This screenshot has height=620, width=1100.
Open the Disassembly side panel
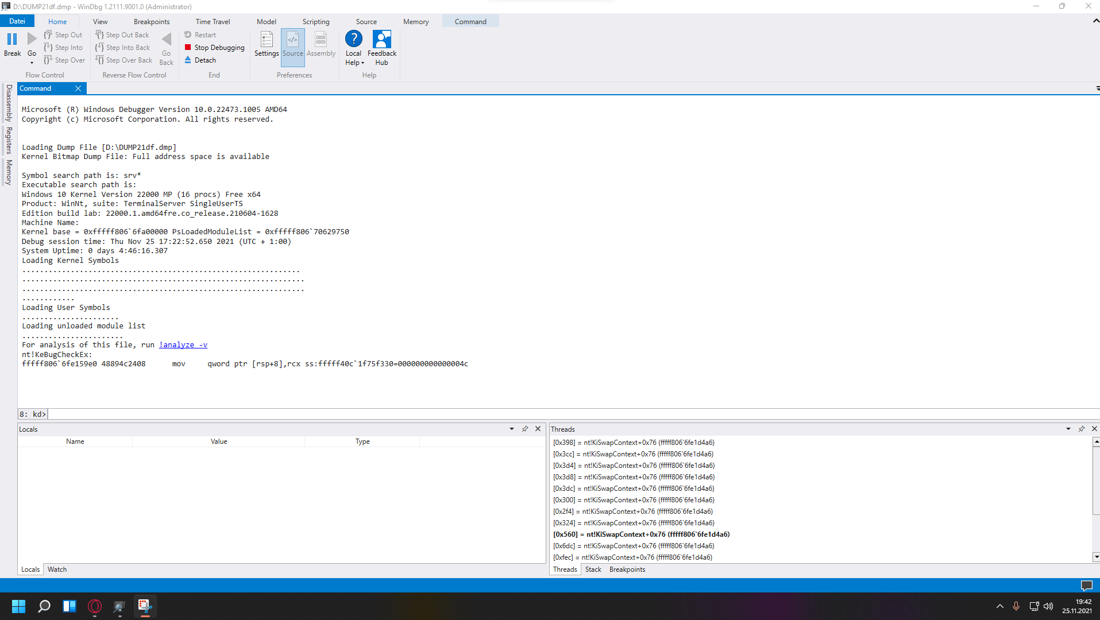click(9, 103)
